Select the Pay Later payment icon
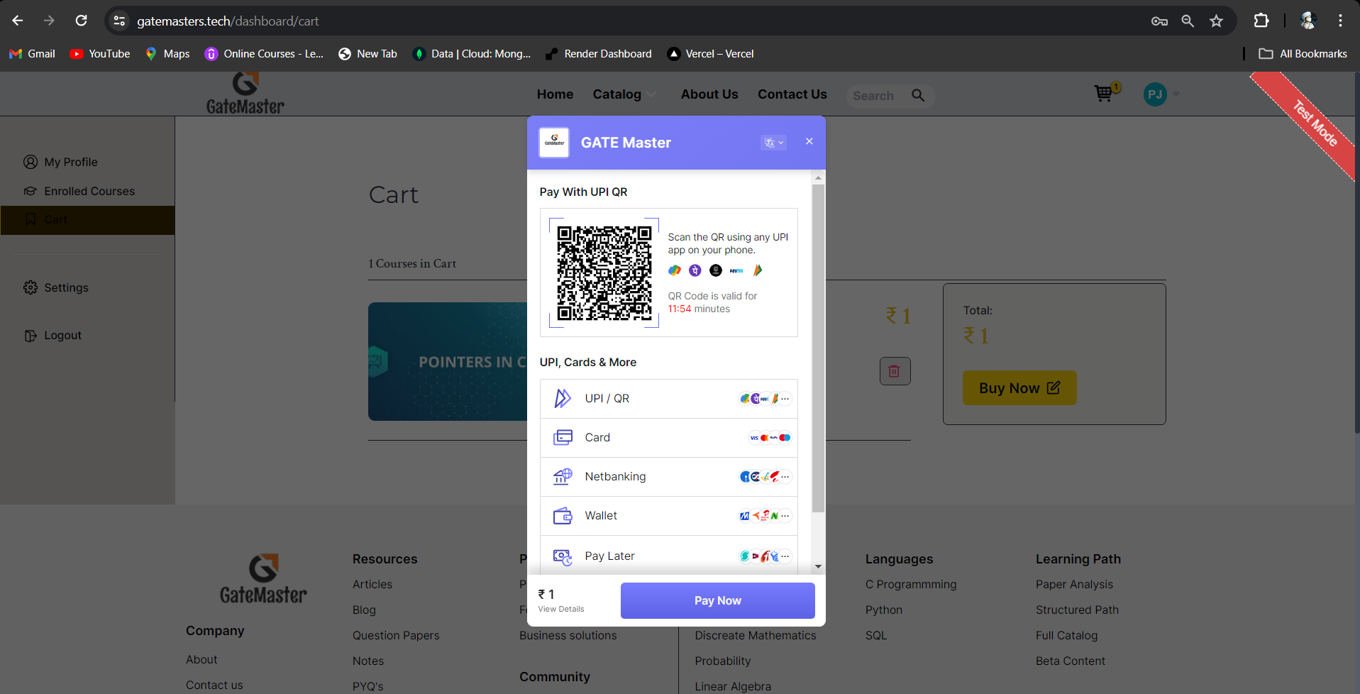This screenshot has height=694, width=1360. (563, 556)
